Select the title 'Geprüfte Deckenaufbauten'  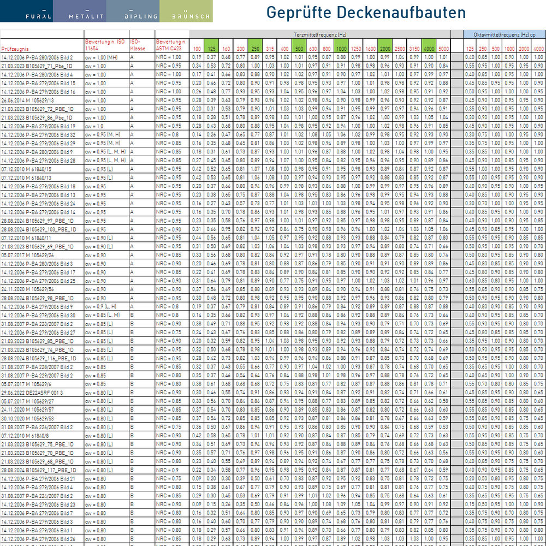[x=366, y=13]
